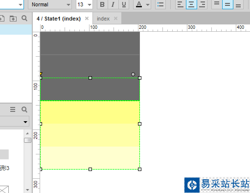This screenshot has width=250, height=193.
Task: Select the lightest yellow rectangle at bottom
Action: (x=90, y=158)
